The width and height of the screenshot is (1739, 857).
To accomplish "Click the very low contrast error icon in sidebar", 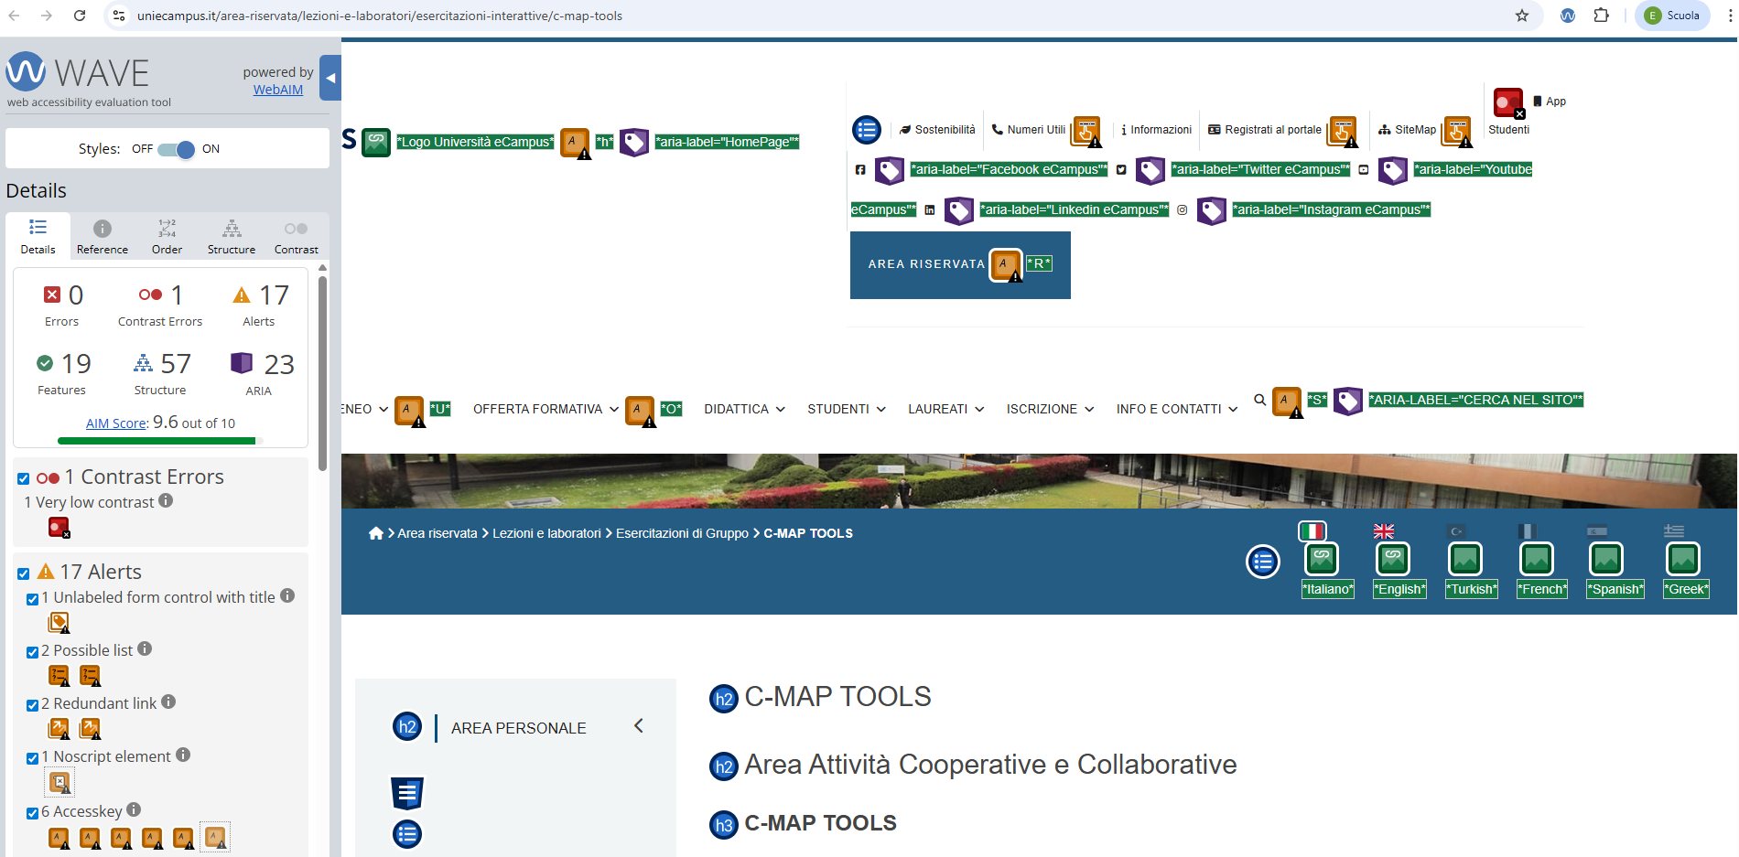I will 59,528.
